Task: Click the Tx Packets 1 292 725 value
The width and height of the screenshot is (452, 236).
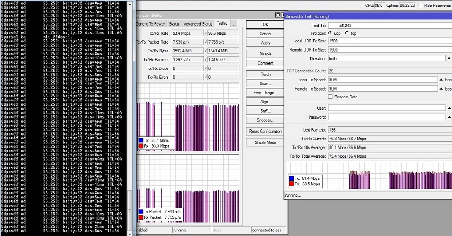Action: [x=188, y=59]
